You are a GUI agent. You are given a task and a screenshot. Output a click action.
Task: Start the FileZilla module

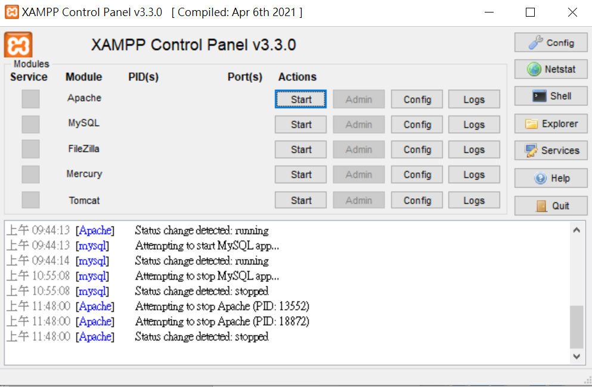click(300, 149)
